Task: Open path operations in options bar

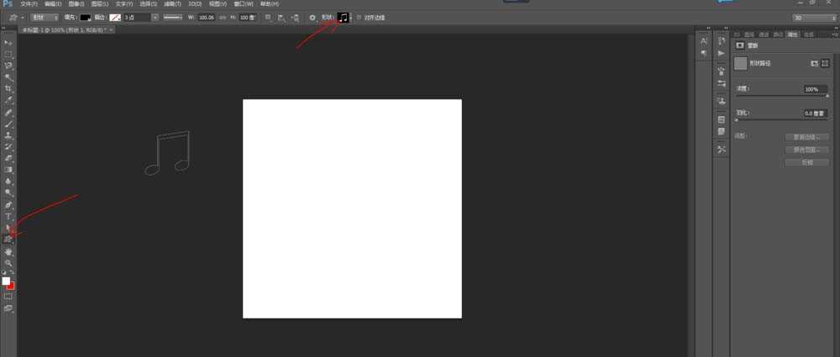Action: (x=269, y=18)
